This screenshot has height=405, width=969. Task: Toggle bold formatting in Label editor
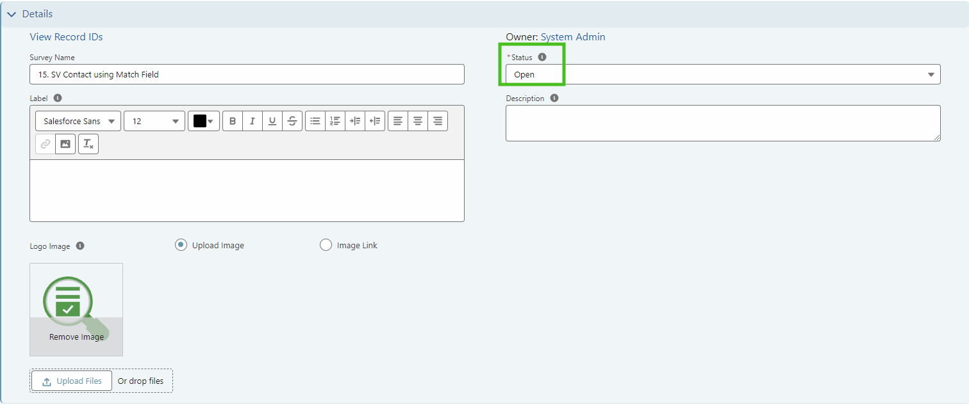click(x=233, y=121)
